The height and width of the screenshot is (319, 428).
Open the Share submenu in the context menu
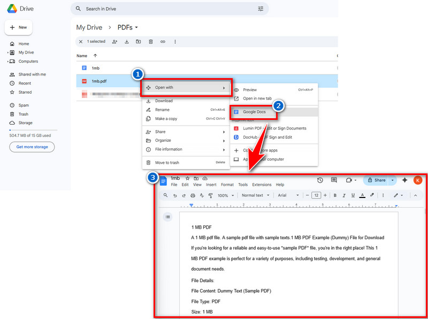186,132
